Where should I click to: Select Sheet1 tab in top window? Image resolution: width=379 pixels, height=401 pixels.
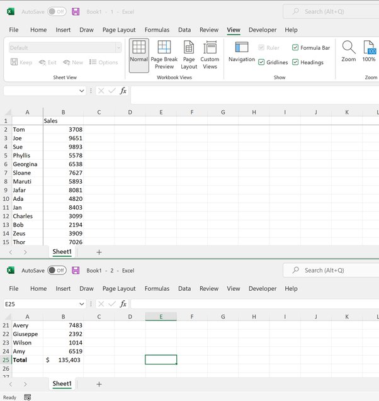62,252
